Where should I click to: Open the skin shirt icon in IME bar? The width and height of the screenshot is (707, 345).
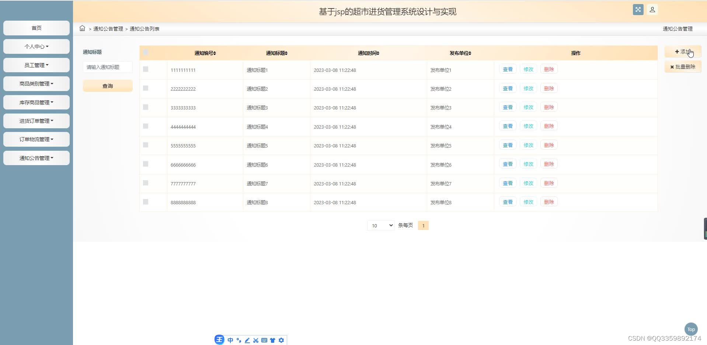273,340
